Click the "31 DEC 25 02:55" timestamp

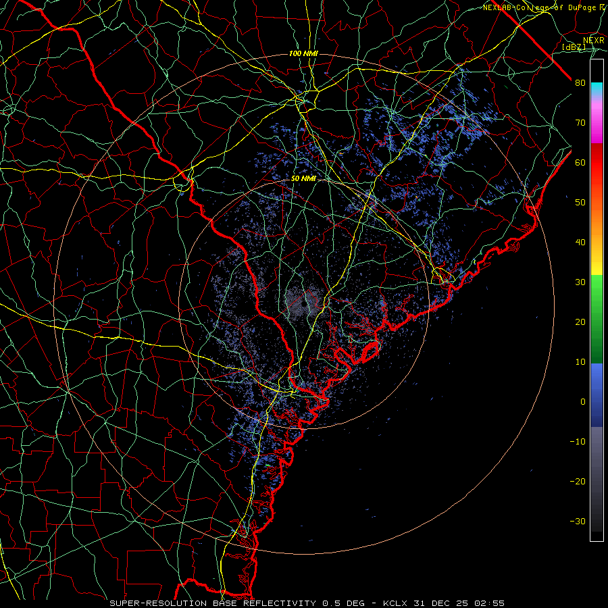(460, 603)
